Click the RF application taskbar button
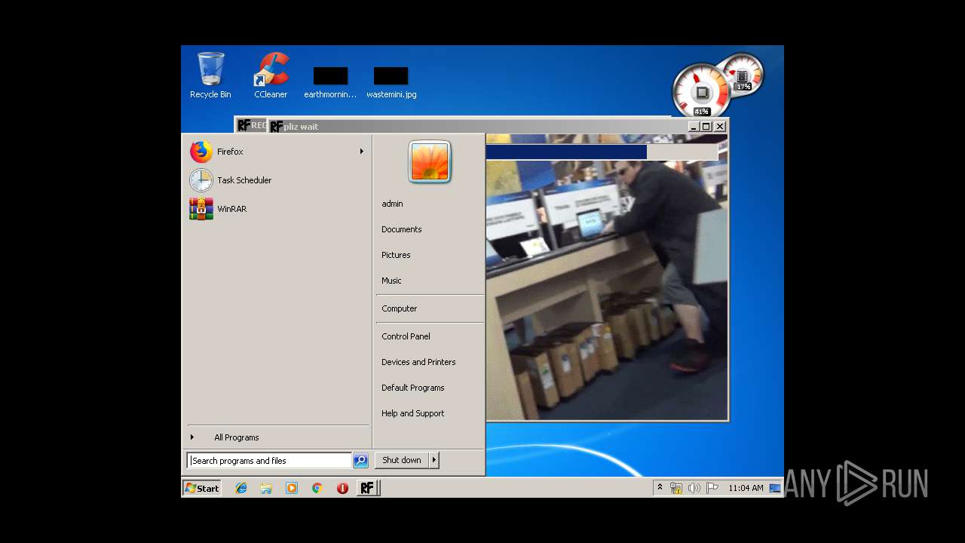 point(367,488)
